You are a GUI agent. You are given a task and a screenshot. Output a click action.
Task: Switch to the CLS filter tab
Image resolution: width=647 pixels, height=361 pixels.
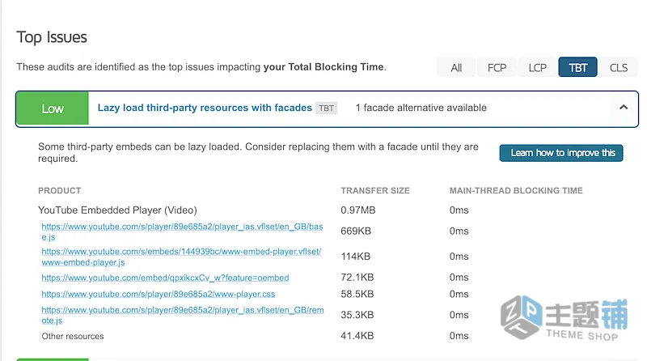619,67
